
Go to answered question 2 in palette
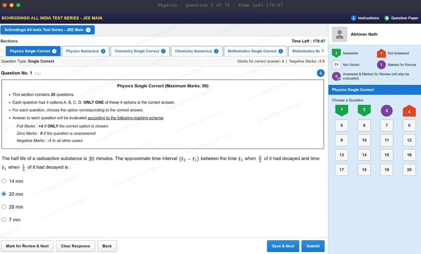pyautogui.click(x=364, y=110)
